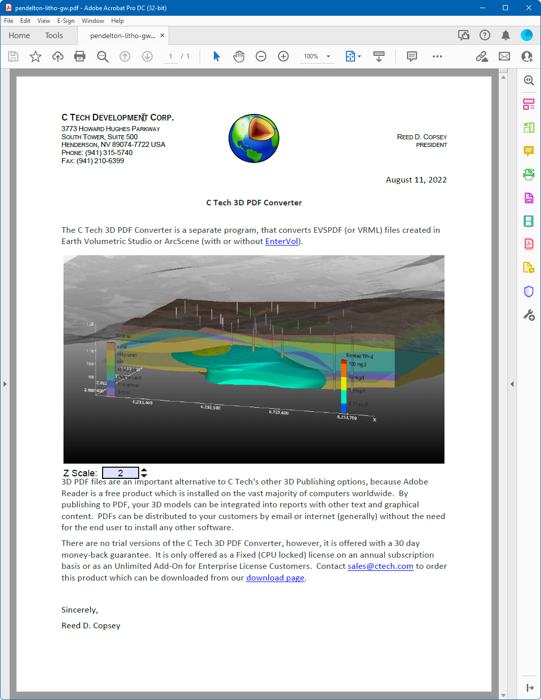541x700 pixels.
Task: Open the page display options dropdown arrow
Action: tap(359, 56)
